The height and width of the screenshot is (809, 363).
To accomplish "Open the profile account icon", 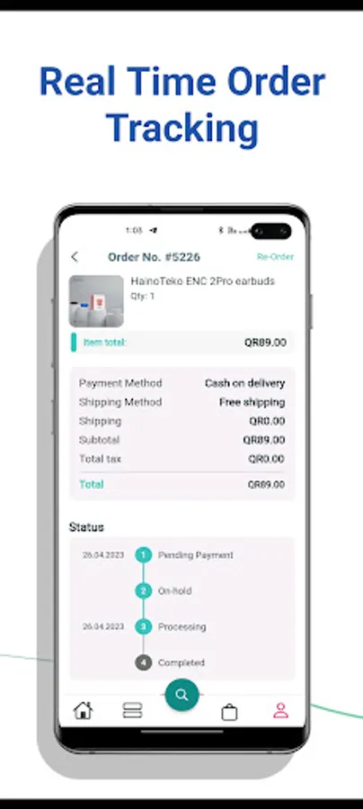I will (x=280, y=711).
